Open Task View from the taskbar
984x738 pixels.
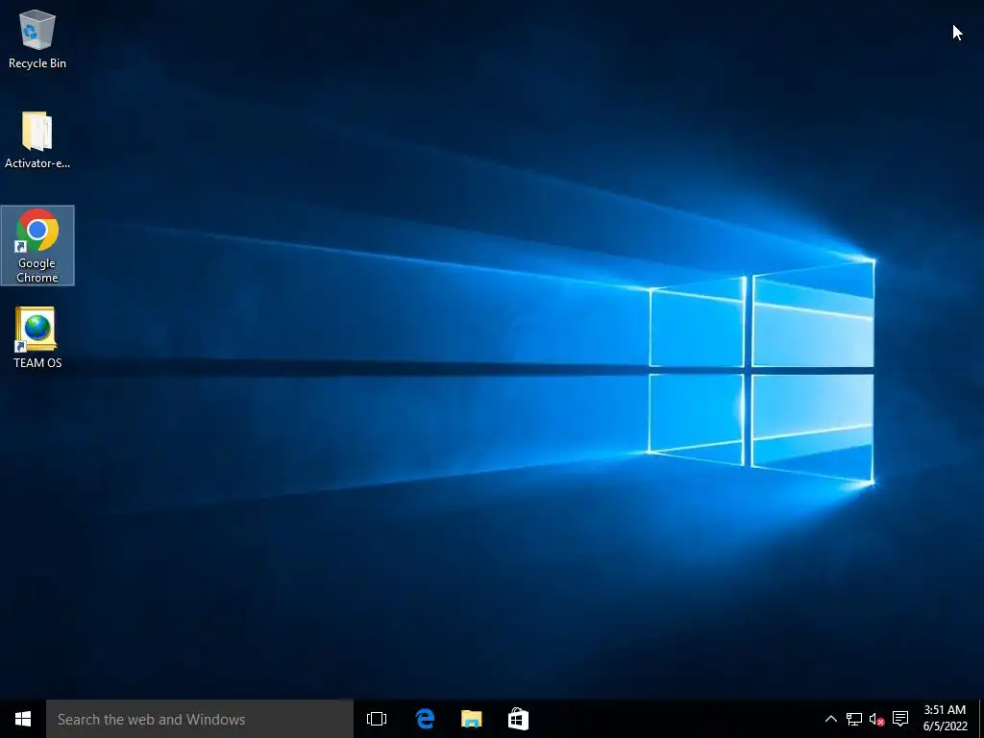pos(377,719)
